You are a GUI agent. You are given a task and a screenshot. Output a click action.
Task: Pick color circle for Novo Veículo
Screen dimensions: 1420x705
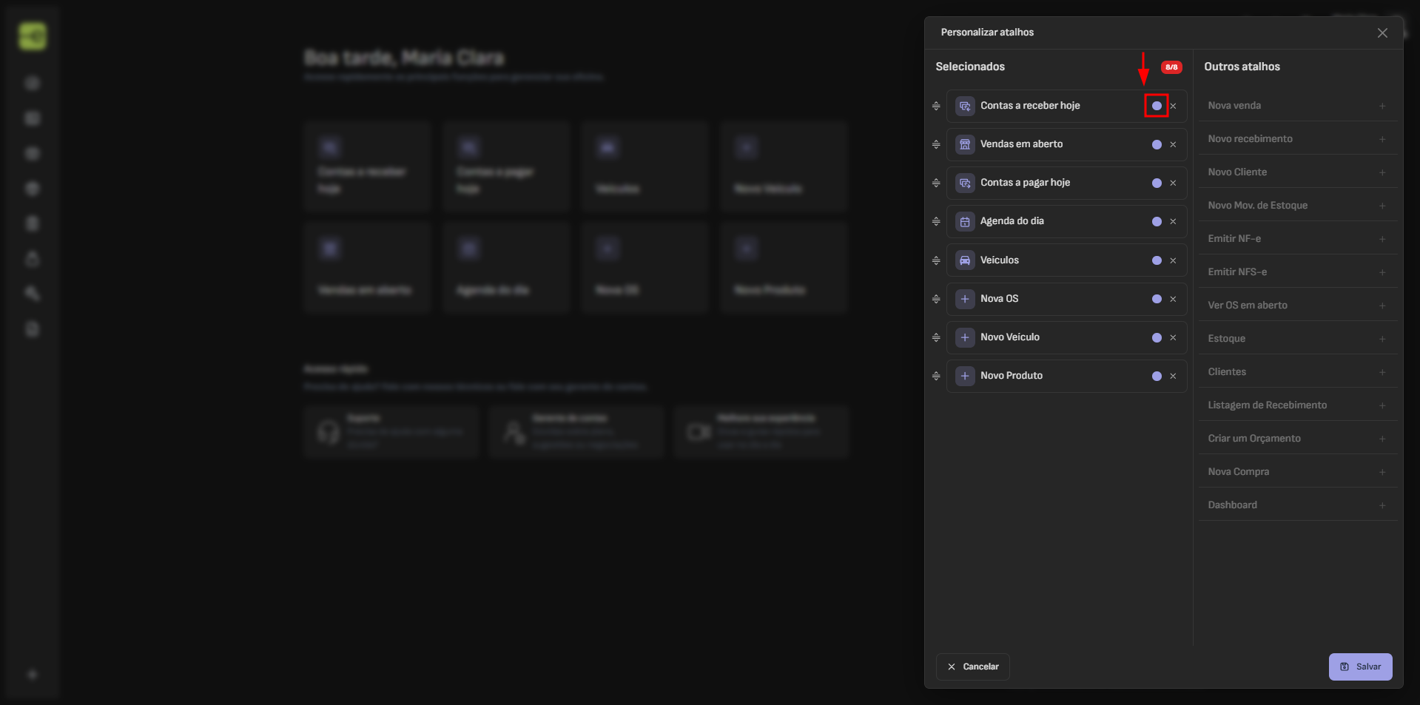coord(1157,337)
